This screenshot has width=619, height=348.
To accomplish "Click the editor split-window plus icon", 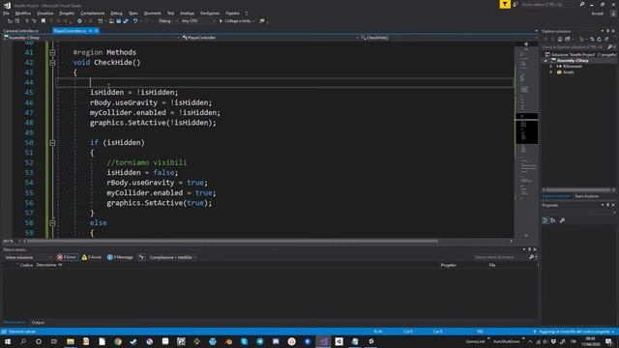I will pyautogui.click(x=526, y=43).
